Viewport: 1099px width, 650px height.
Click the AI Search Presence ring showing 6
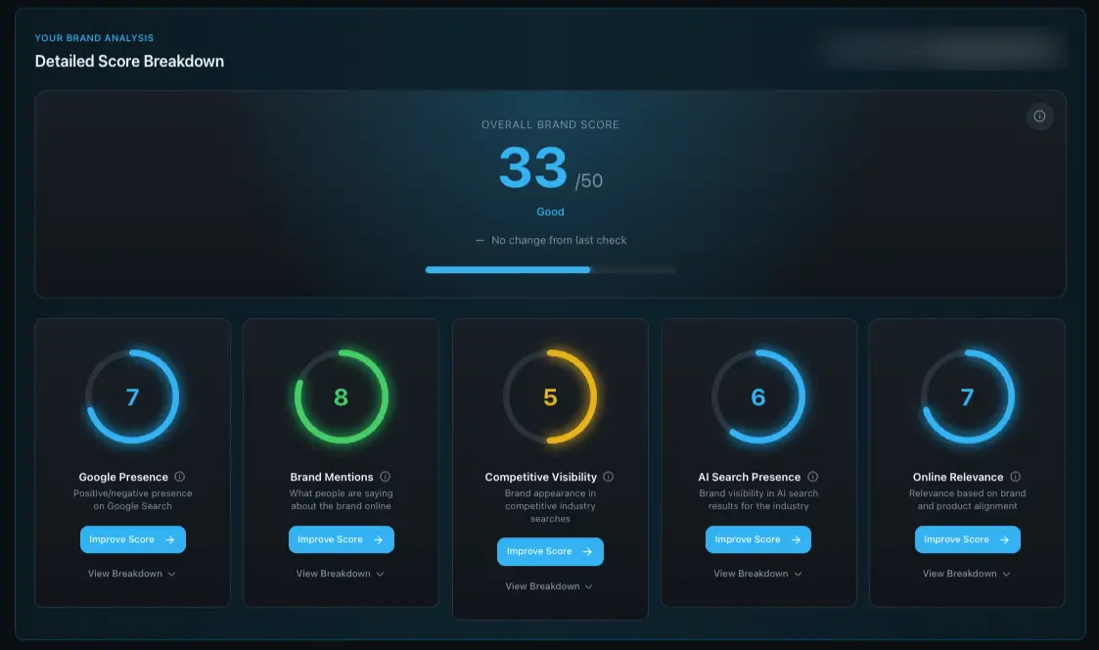coord(758,396)
